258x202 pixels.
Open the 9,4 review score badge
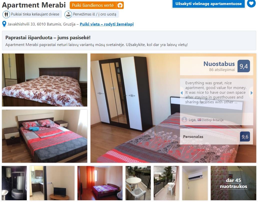point(244,66)
